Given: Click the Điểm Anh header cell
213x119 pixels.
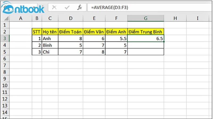Looking at the screenshot, I should point(116,32).
